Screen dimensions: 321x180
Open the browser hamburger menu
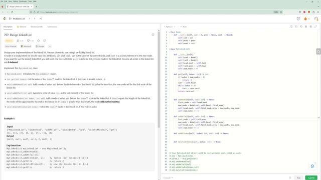(x=318, y=12)
